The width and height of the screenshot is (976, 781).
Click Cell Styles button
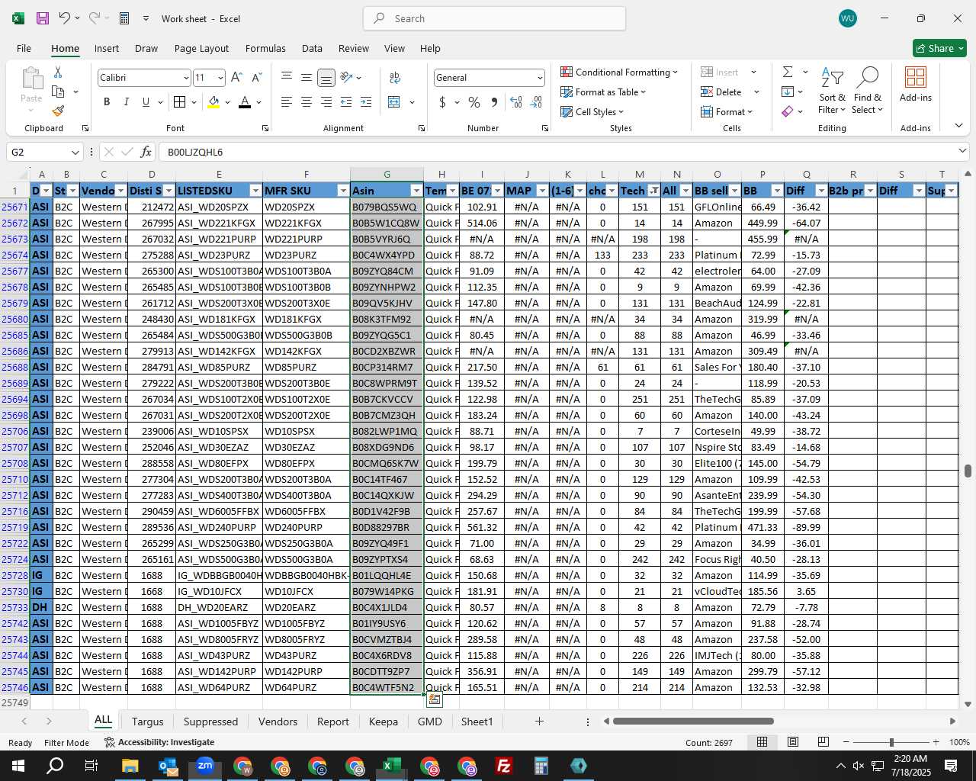point(592,111)
